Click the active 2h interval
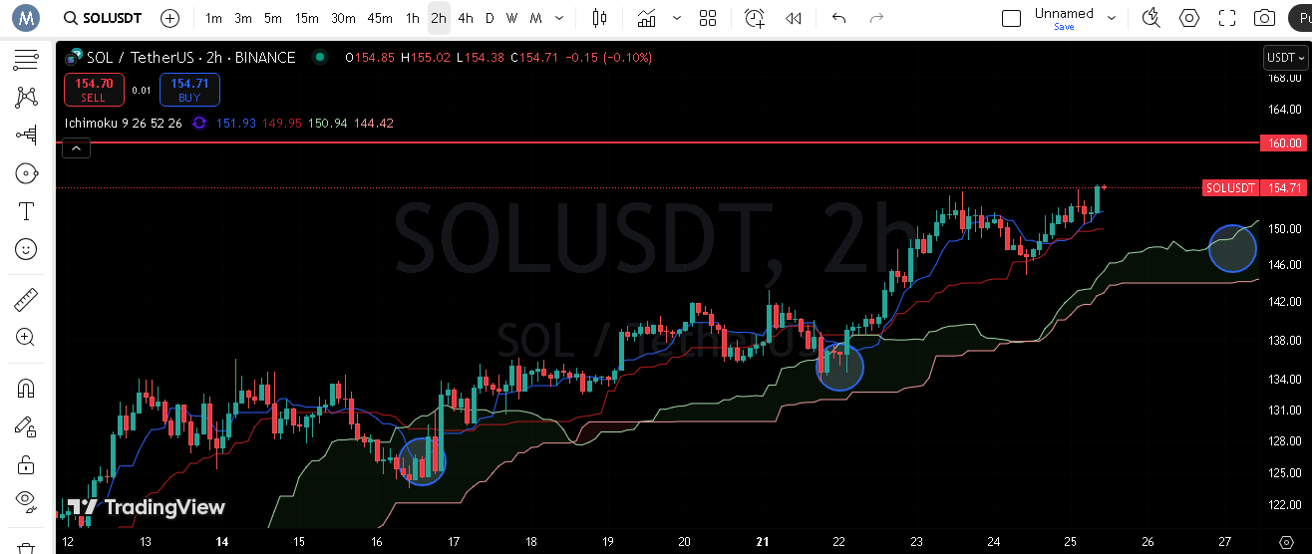Image resolution: width=1312 pixels, height=554 pixels. pos(439,18)
